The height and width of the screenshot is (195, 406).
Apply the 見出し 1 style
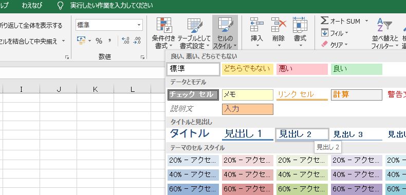[x=248, y=134]
